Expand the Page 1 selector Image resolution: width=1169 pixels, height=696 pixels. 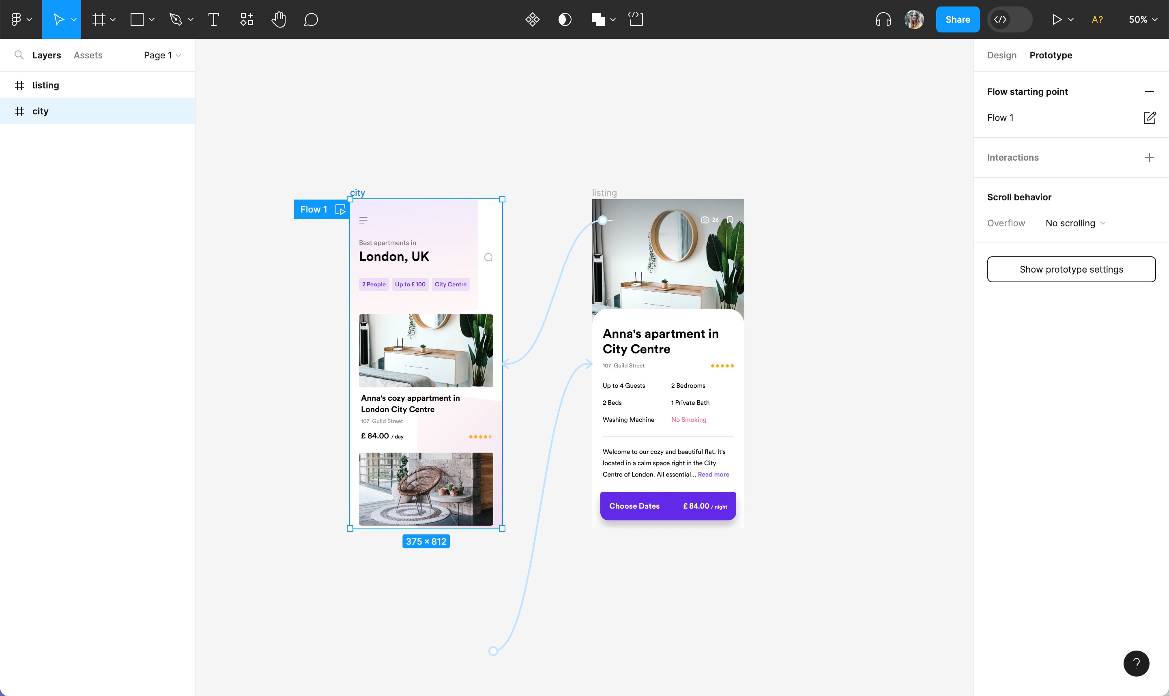[x=161, y=55]
